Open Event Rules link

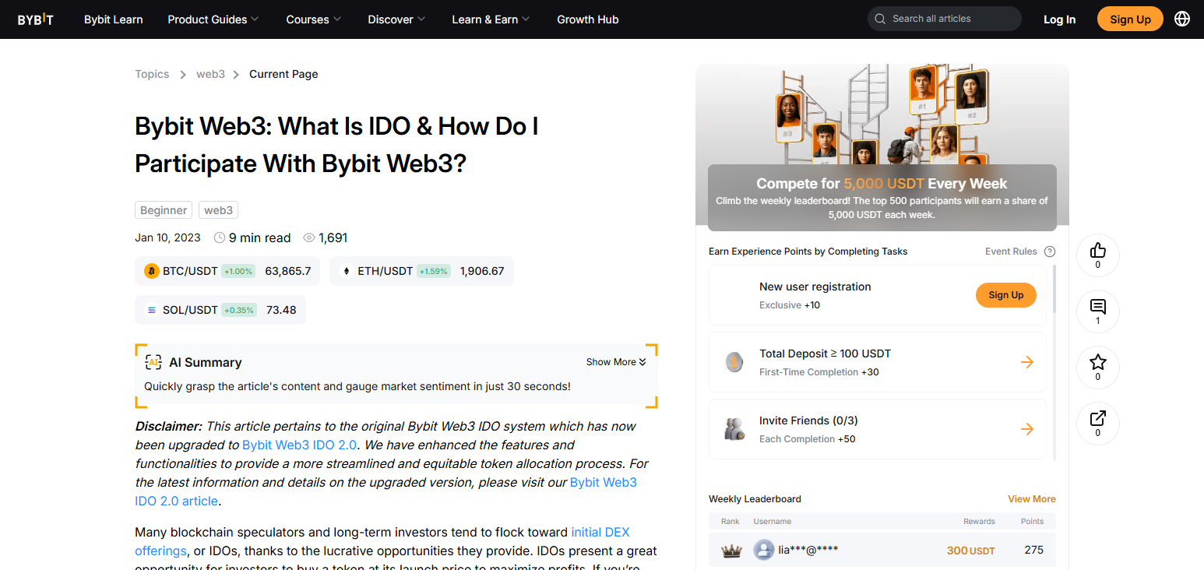[x=1011, y=252]
